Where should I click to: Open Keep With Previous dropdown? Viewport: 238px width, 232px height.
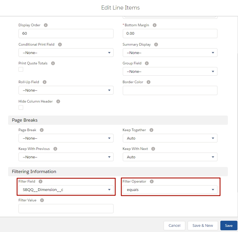click(x=66, y=157)
